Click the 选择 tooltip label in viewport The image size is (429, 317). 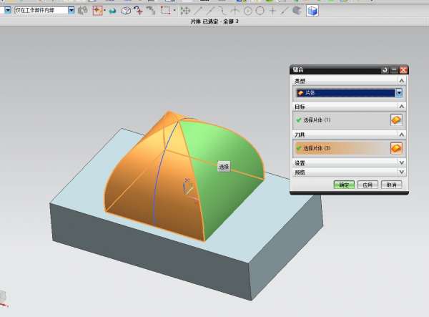(224, 167)
